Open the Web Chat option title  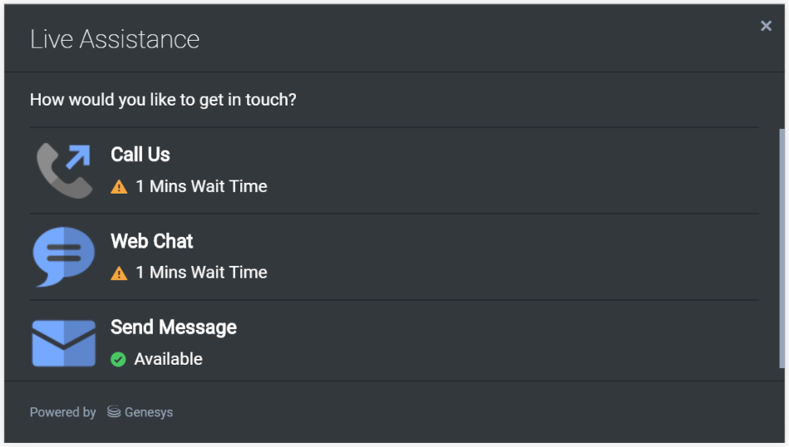(x=152, y=241)
